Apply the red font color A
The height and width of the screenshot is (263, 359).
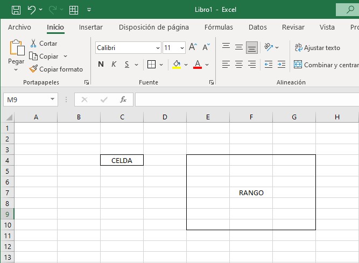(x=198, y=65)
